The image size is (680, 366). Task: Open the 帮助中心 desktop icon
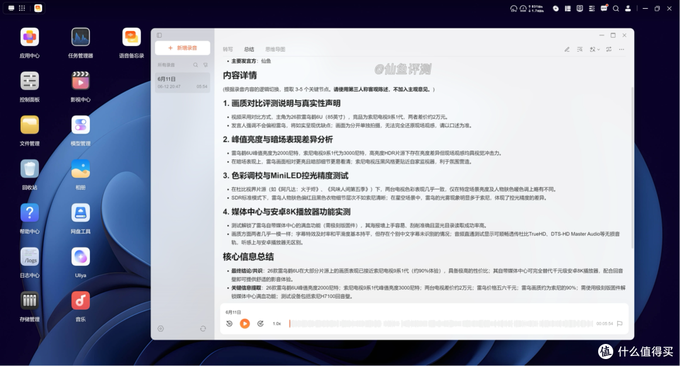coord(30,213)
